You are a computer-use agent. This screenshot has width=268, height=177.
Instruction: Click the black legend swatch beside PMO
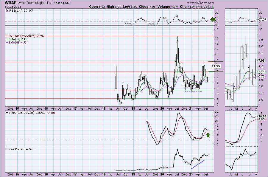pyautogui.click(x=7, y=113)
